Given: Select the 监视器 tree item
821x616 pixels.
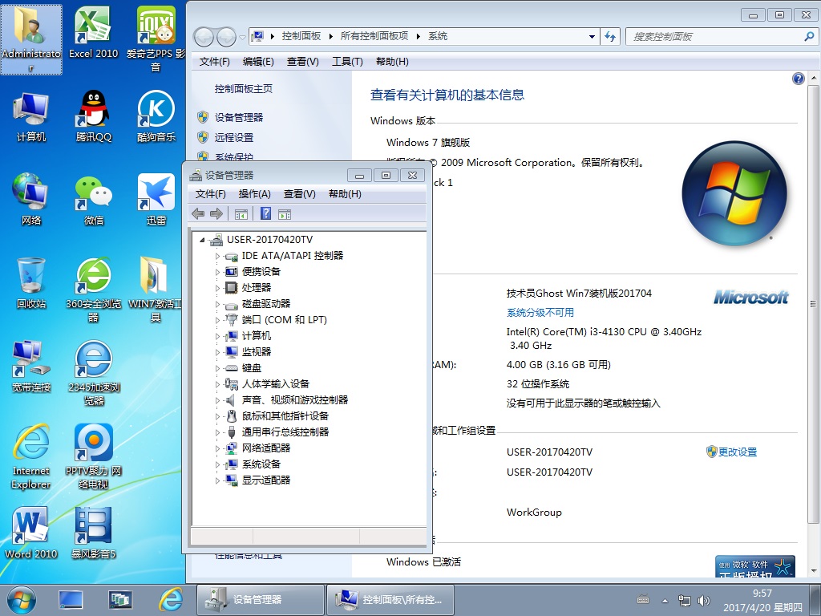Looking at the screenshot, I should tap(257, 352).
